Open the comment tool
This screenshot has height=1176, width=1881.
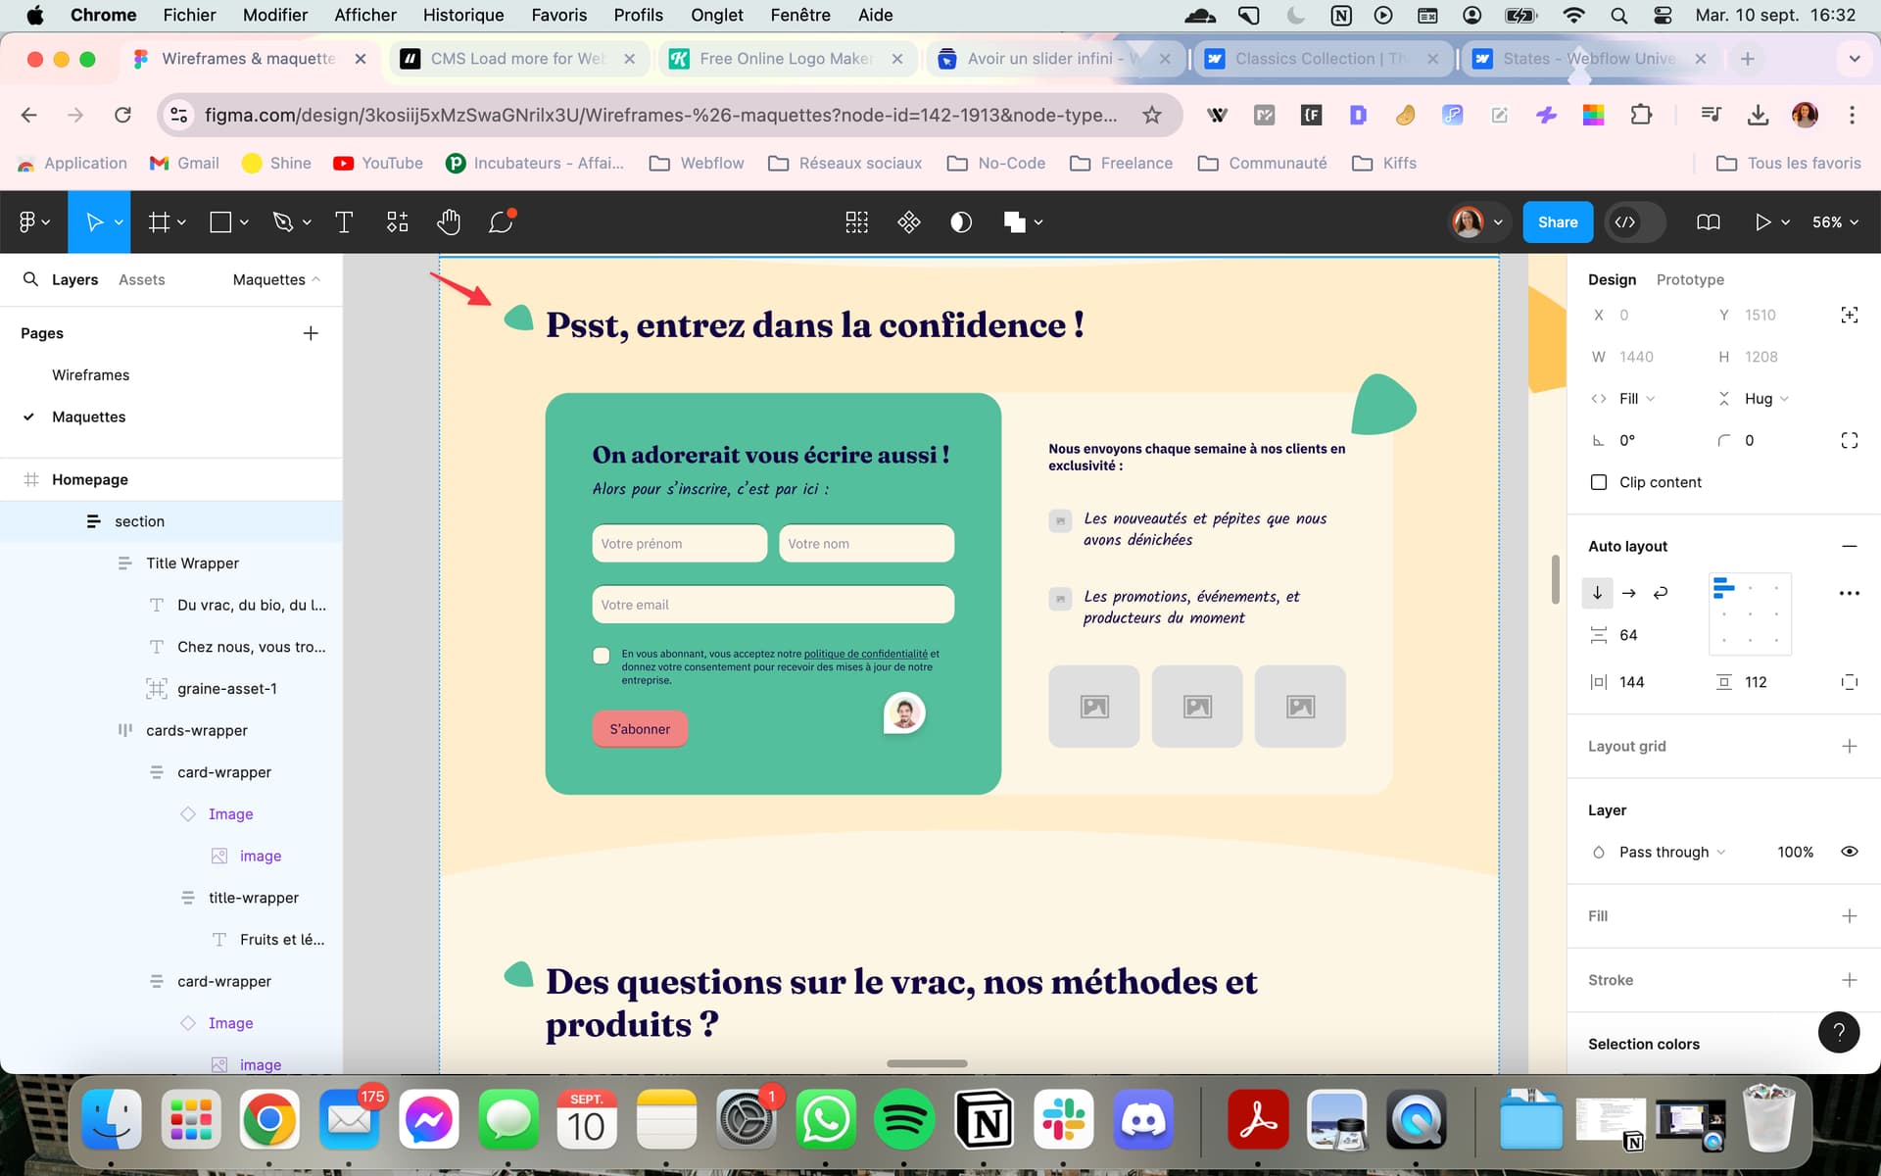point(501,222)
